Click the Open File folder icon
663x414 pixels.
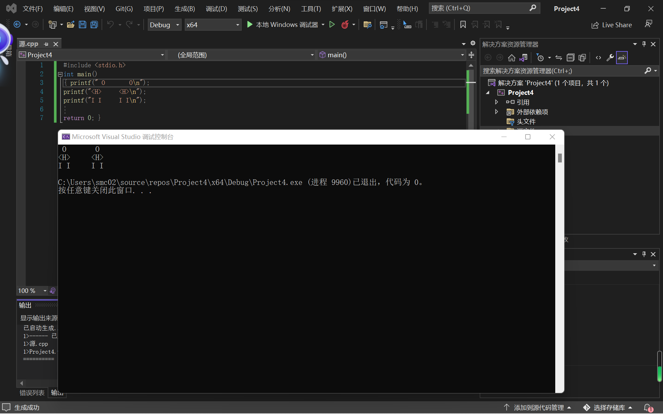(71, 24)
